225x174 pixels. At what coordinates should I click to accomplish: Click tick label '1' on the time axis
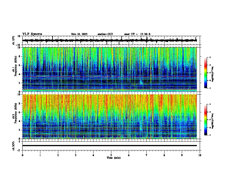(x=40, y=155)
